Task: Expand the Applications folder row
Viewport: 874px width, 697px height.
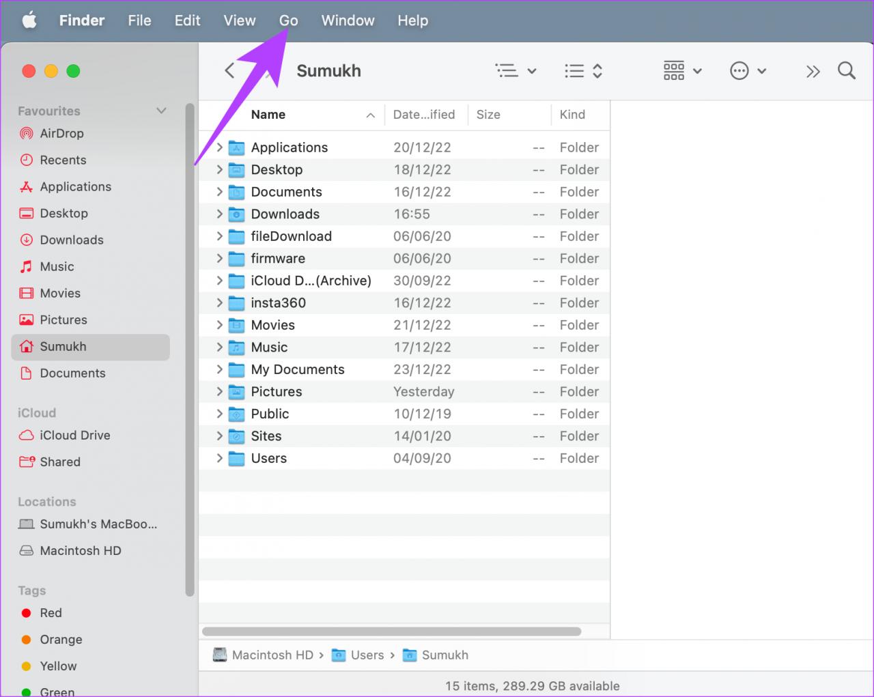Action: [219, 147]
